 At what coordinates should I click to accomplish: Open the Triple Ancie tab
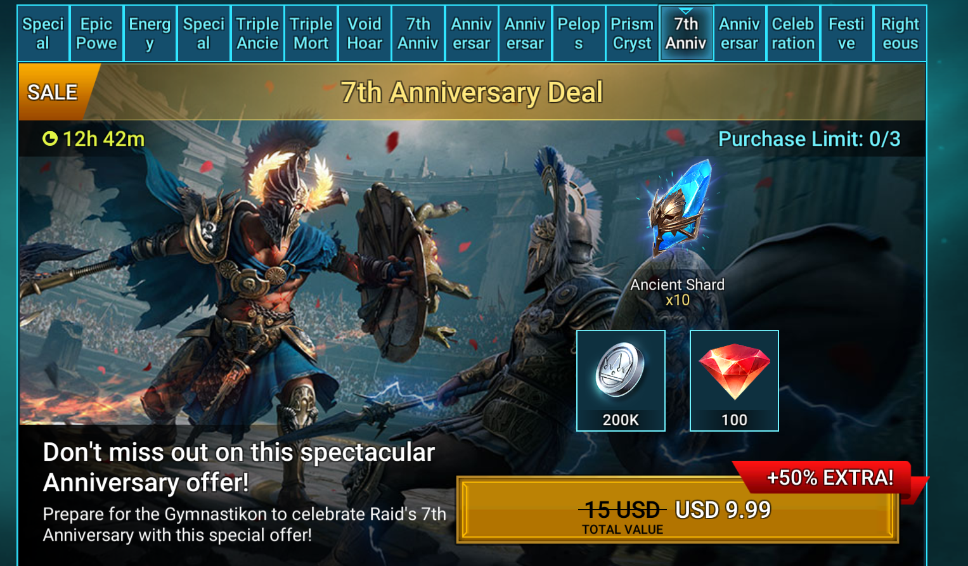[257, 34]
